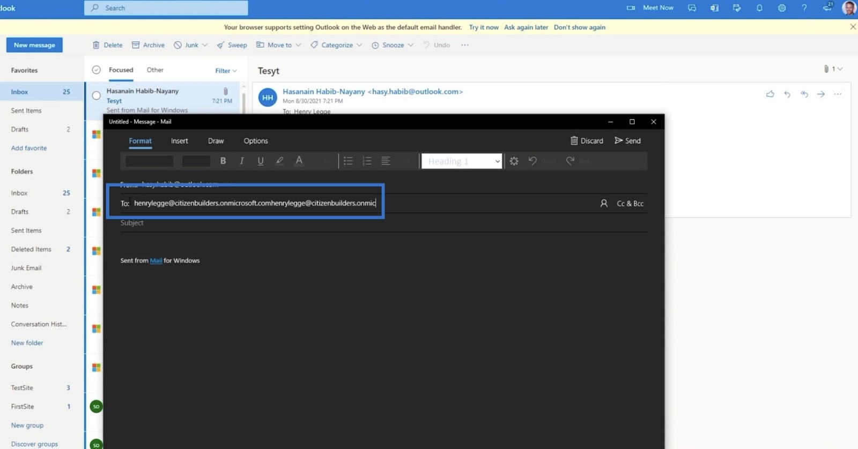The height and width of the screenshot is (449, 858).
Task: Select the Tesyt message circle checkbox
Action: coord(97,95)
